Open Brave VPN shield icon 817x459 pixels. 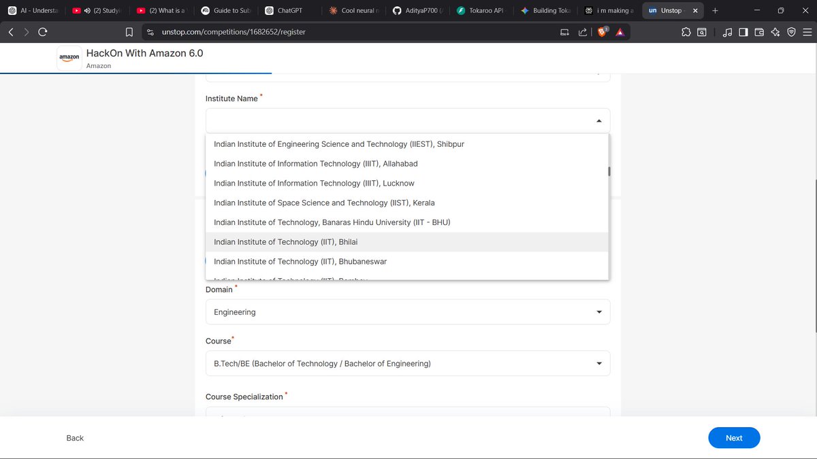coord(791,32)
